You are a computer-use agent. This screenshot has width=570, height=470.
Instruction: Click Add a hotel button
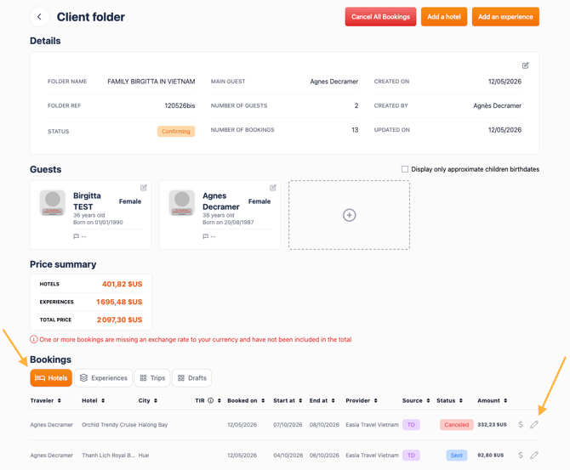coord(444,17)
